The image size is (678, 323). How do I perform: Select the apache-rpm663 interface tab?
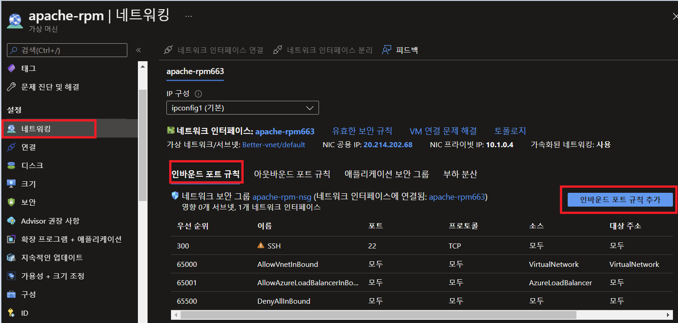[x=195, y=71]
